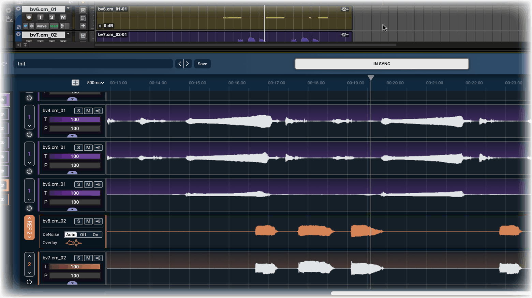Click the Save preset button
Screen dimensions: 532x298
pos(202,64)
